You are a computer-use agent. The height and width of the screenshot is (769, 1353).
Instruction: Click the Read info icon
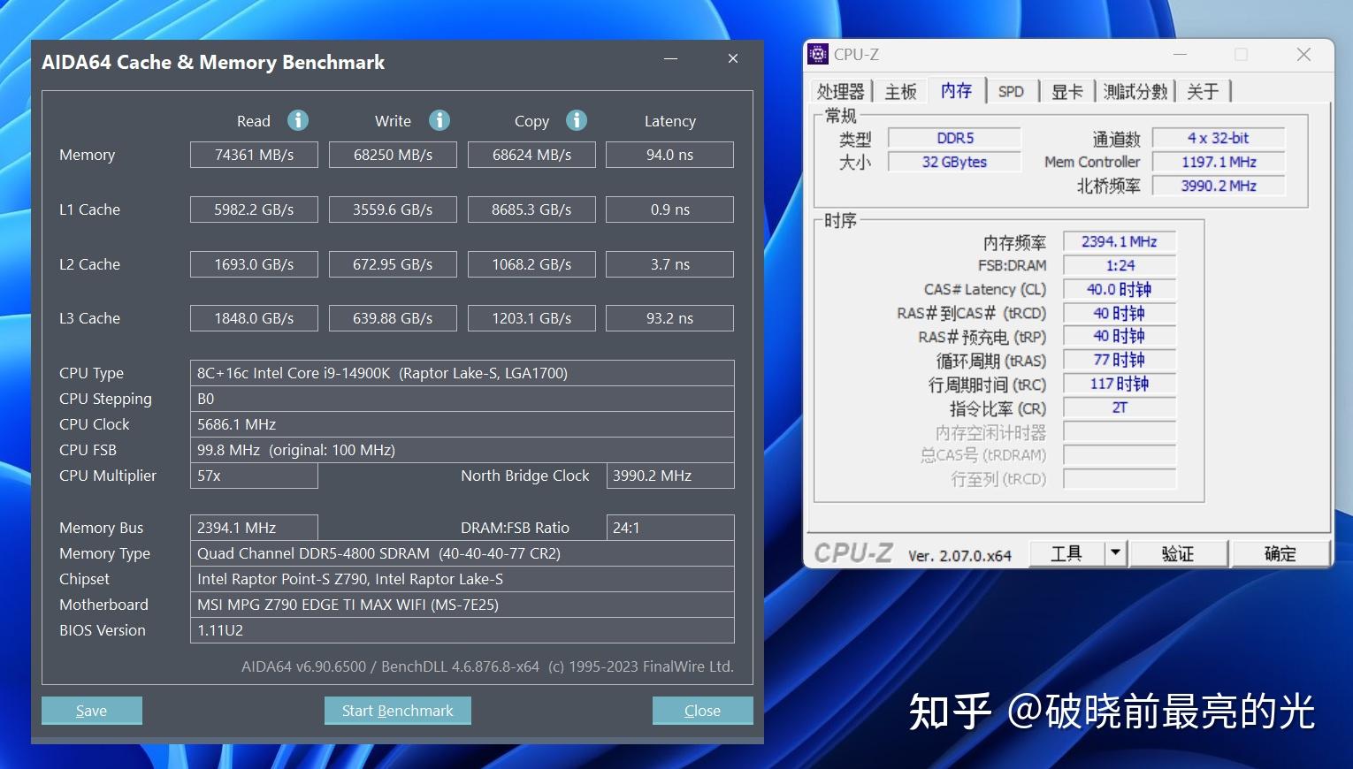click(x=298, y=120)
